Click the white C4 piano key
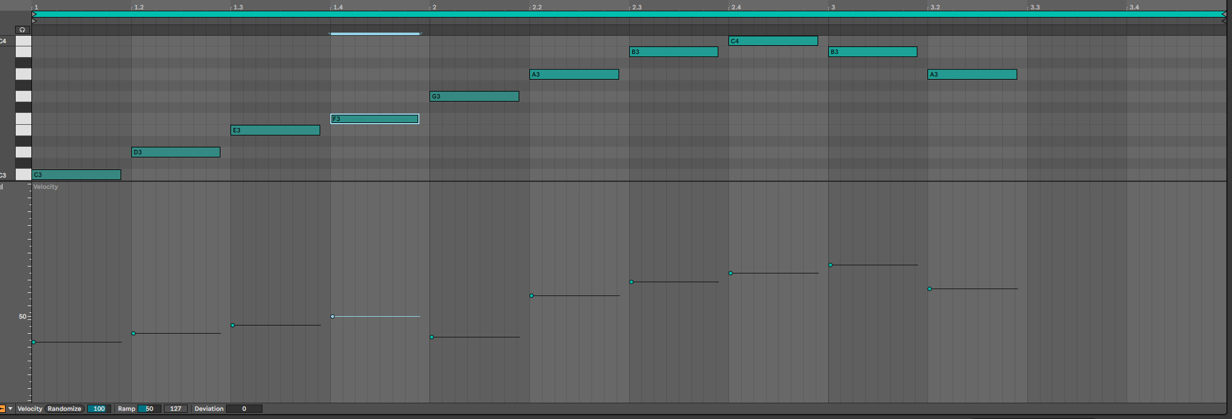This screenshot has height=419, width=1232. point(23,41)
